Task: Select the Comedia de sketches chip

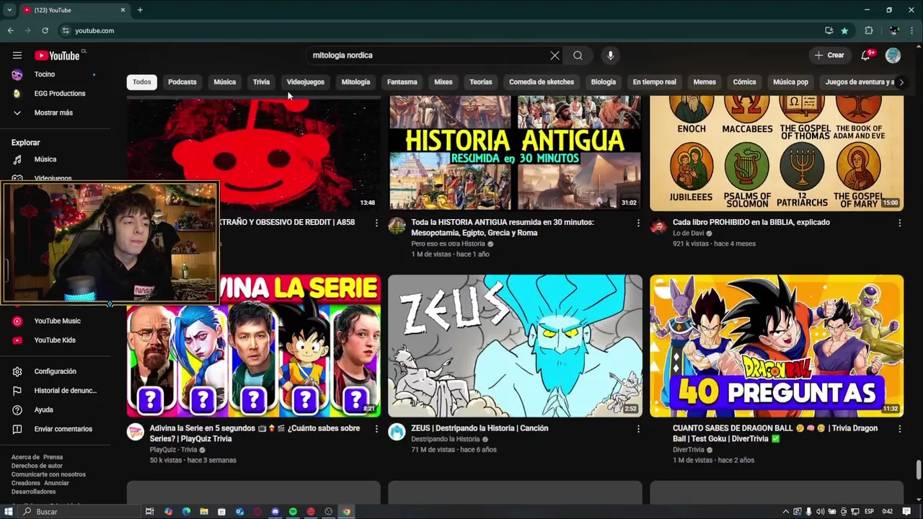Action: 542,82
